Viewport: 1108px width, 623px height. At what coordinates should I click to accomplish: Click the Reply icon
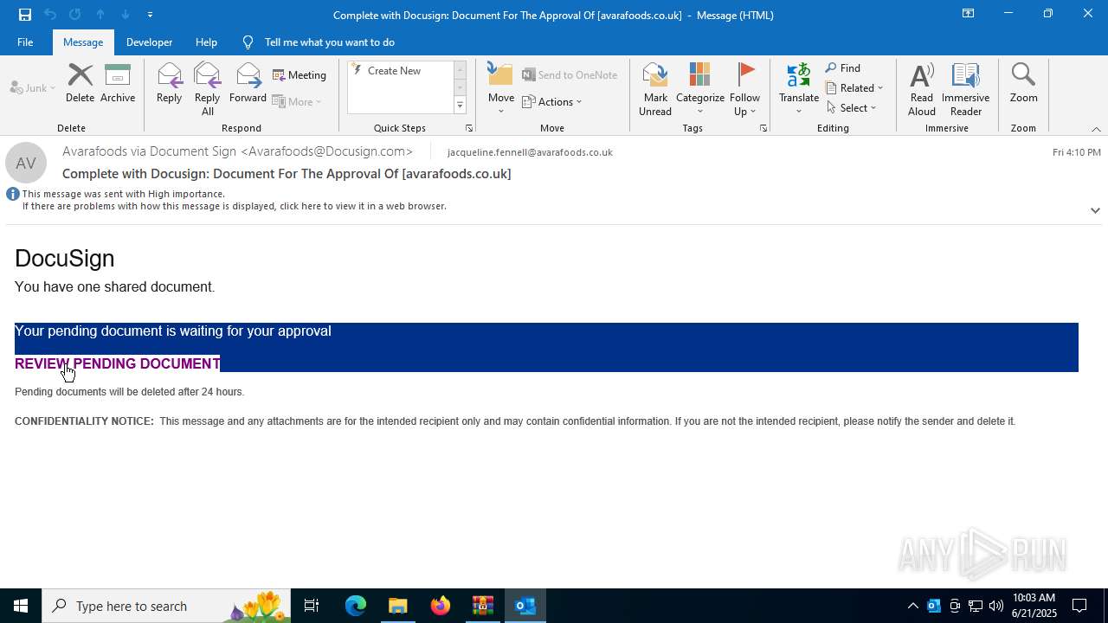point(169,83)
